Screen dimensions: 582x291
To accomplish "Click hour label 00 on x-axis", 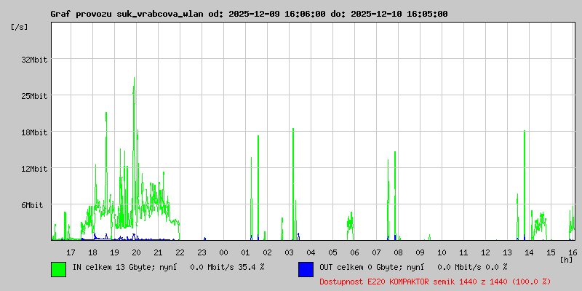I will pyautogui.click(x=223, y=252).
